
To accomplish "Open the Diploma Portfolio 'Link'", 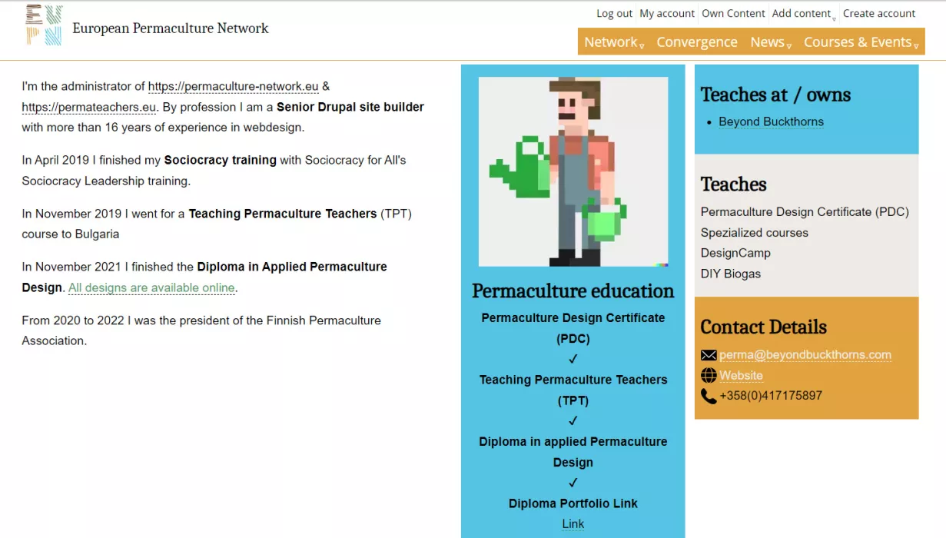I will 573,524.
